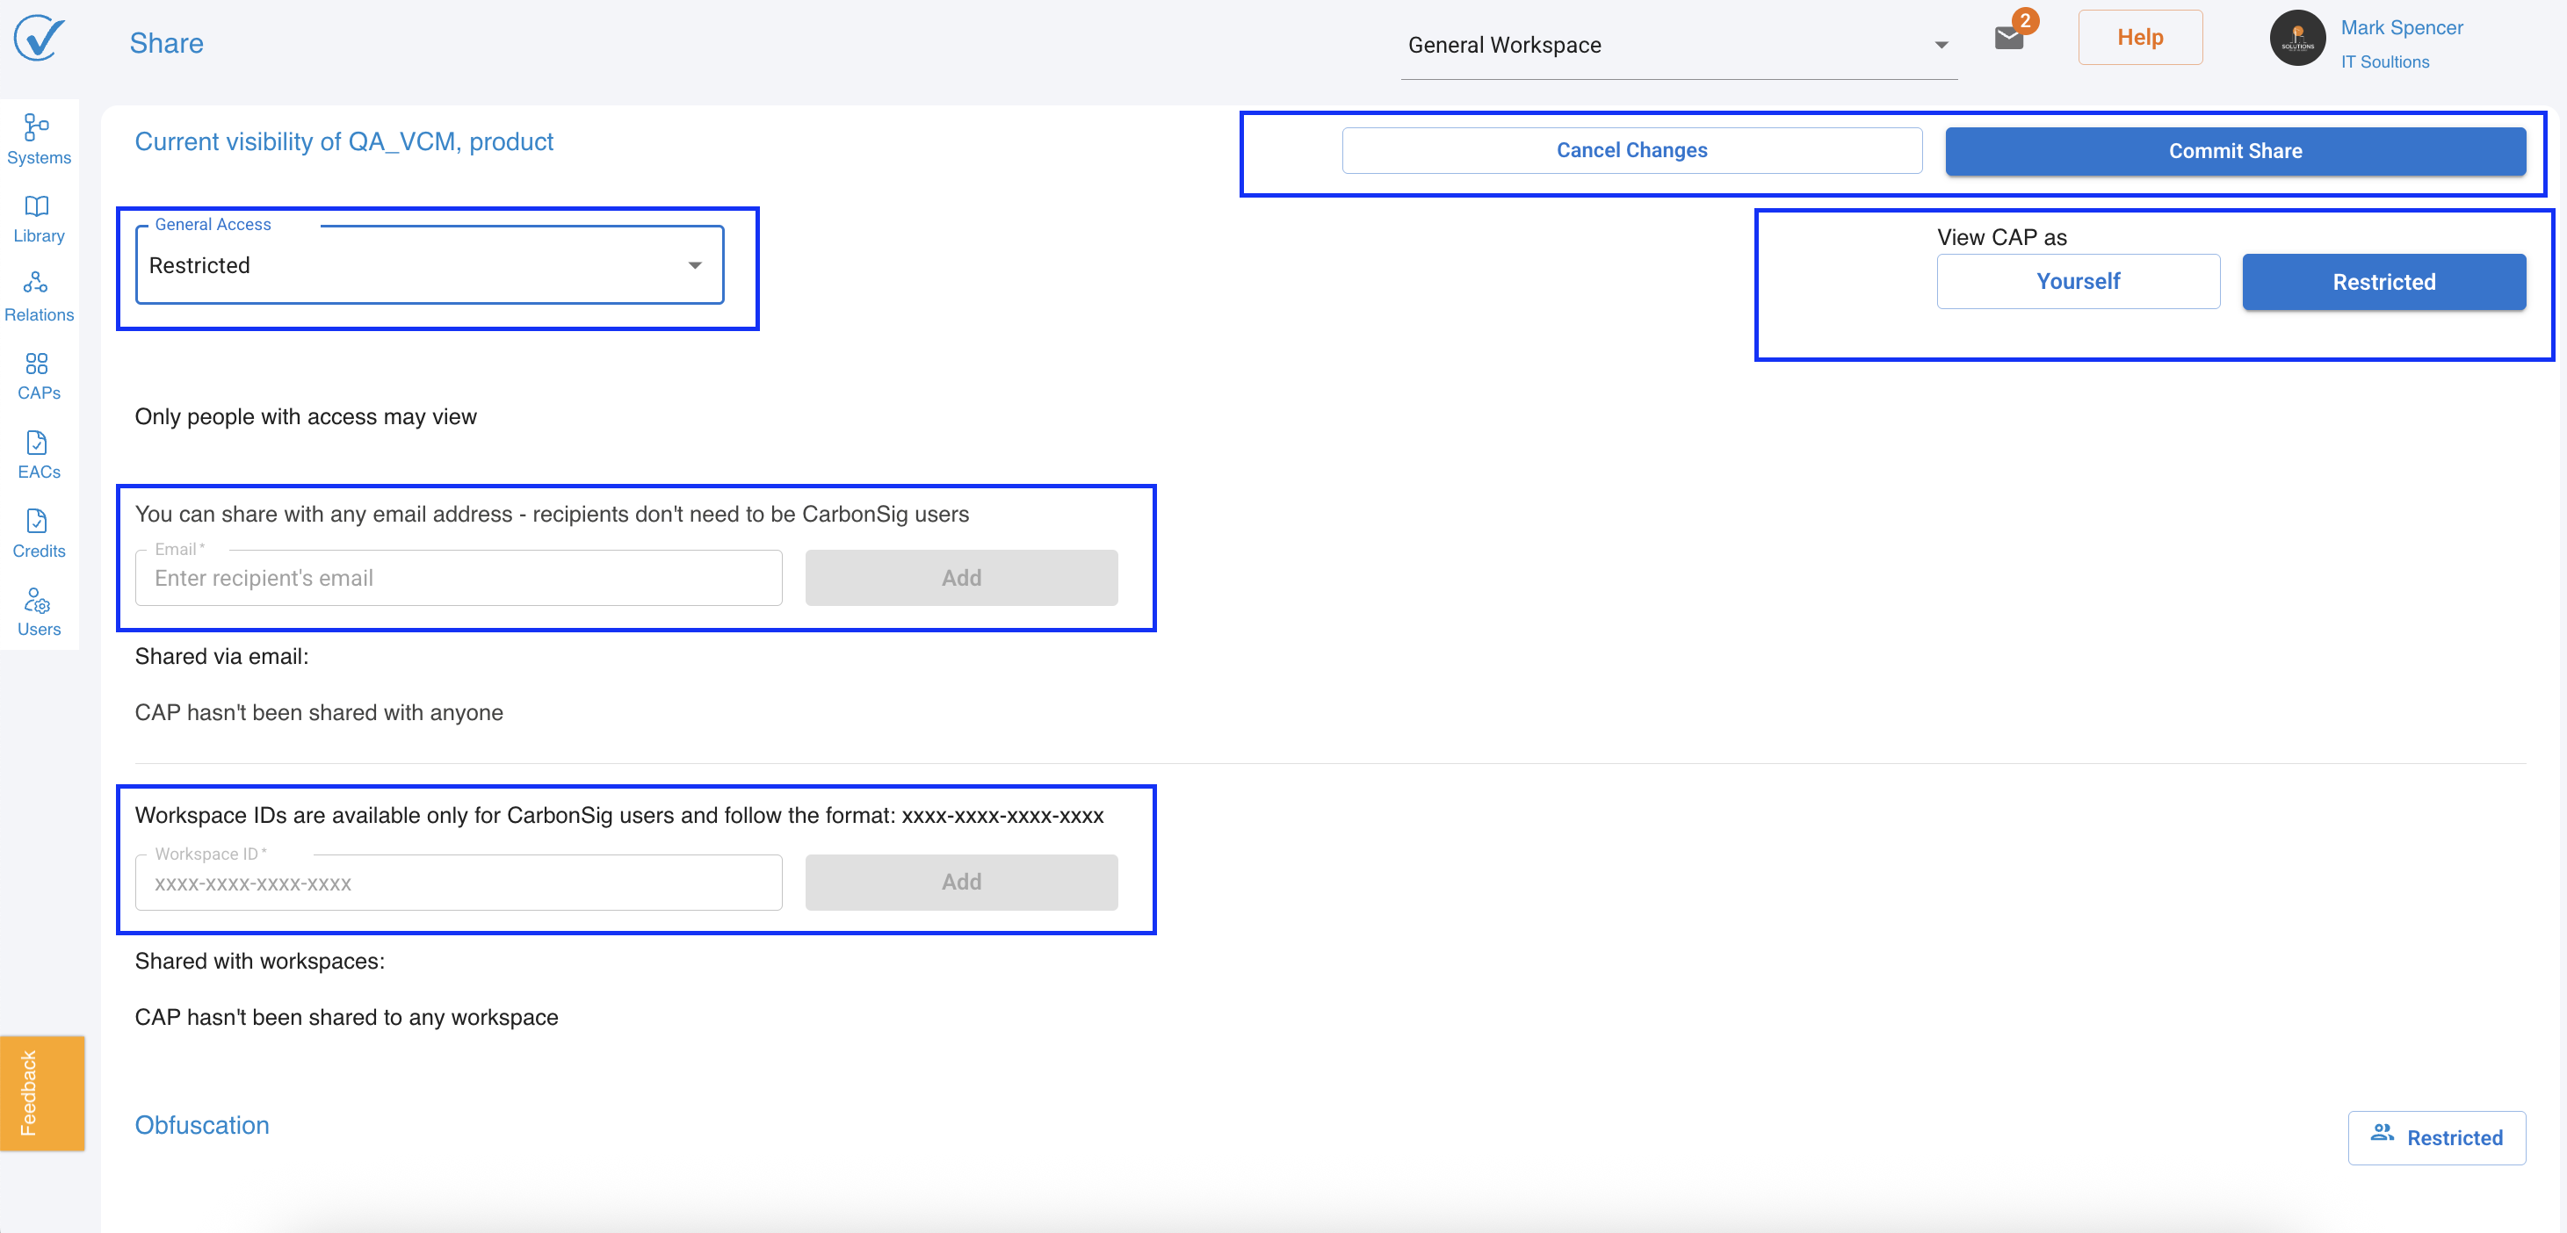Click the Commit Share button
The image size is (2567, 1233).
2234,150
